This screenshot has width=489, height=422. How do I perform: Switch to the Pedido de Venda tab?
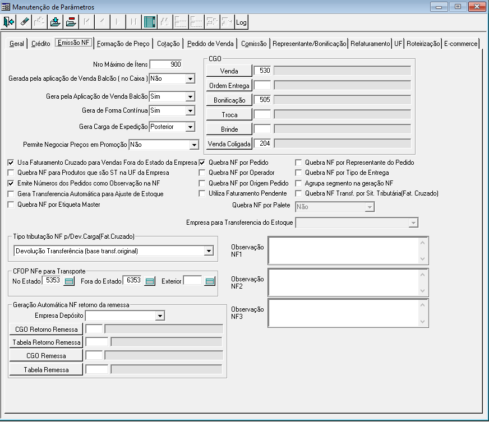tap(210, 44)
